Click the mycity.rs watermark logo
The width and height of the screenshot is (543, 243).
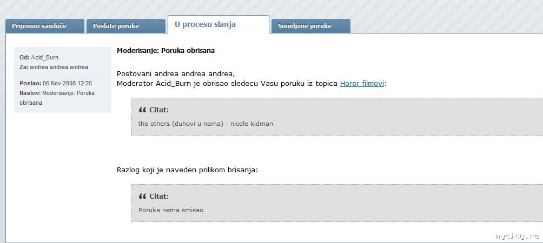(517, 236)
